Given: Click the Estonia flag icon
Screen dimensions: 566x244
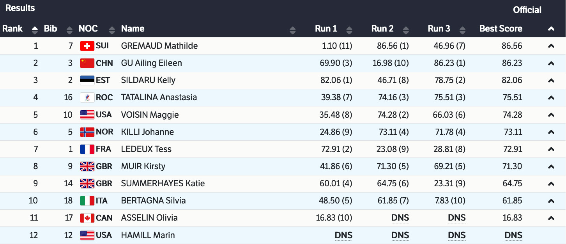Looking at the screenshot, I should pyautogui.click(x=87, y=80).
